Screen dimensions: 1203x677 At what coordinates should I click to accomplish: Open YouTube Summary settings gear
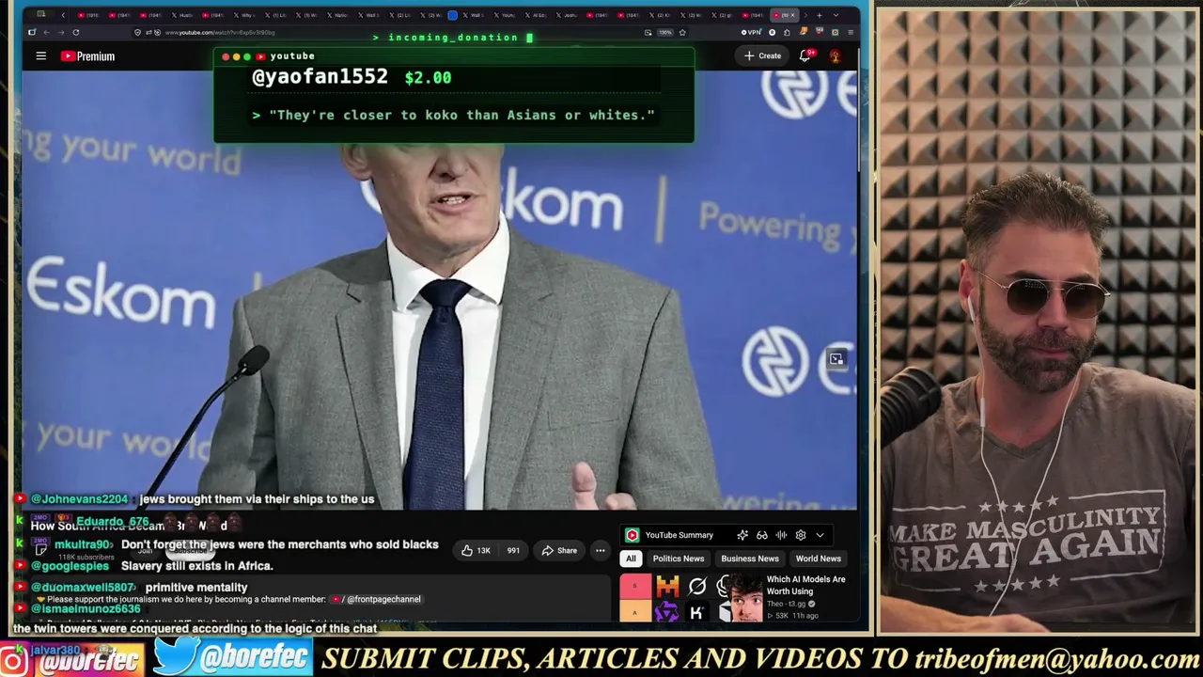pyautogui.click(x=801, y=535)
